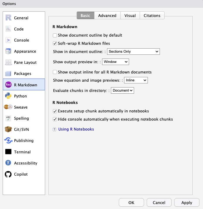This screenshot has width=203, height=209.
Task: Switch to the Advanced tab
Action: (107, 16)
